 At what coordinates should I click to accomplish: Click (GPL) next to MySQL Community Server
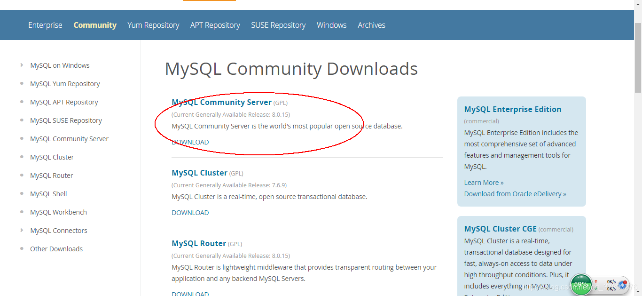click(x=281, y=103)
